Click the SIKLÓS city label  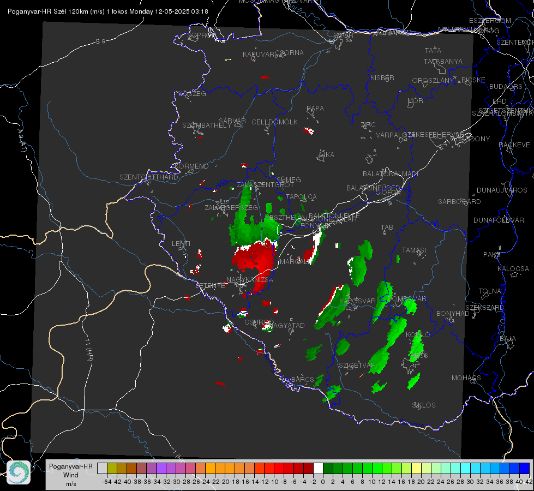(424, 405)
